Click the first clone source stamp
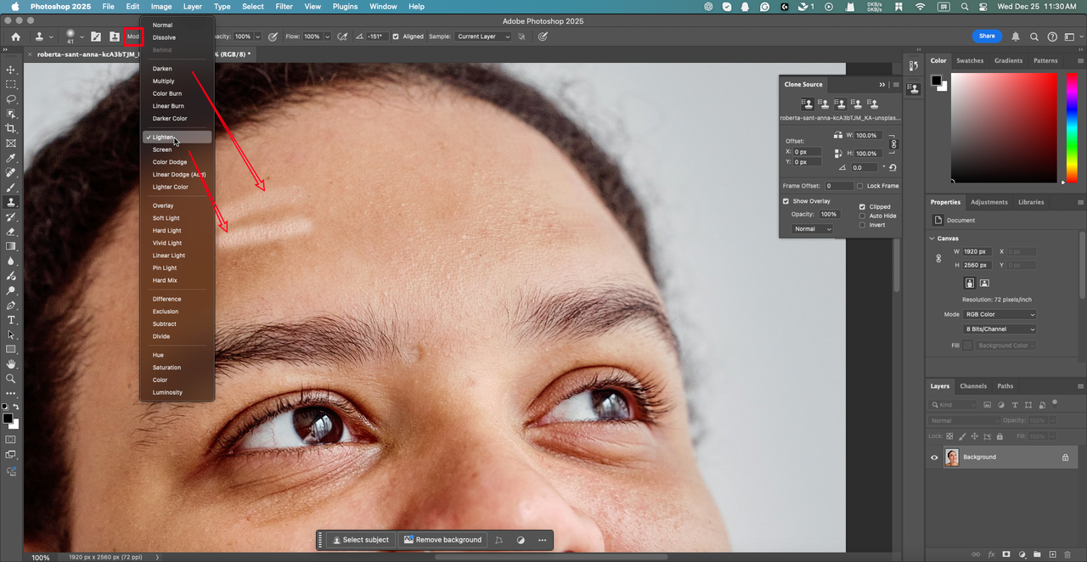The width and height of the screenshot is (1087, 562). [x=807, y=104]
